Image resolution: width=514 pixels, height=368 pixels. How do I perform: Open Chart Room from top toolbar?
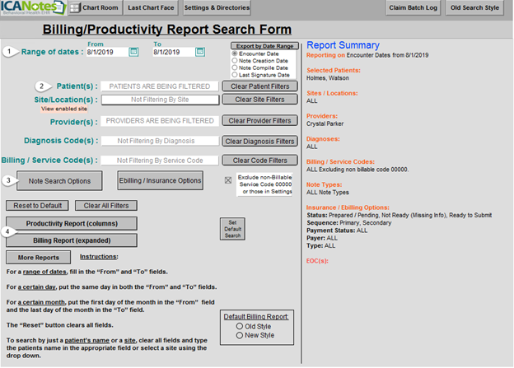(x=93, y=8)
